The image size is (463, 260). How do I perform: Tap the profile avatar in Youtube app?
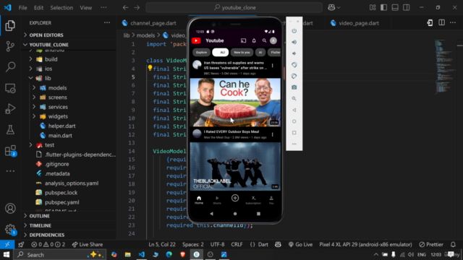point(273,40)
